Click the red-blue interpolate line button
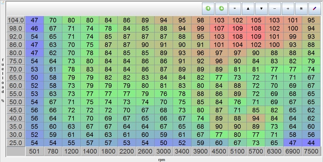This screenshot has width=323, height=162. (315, 8)
